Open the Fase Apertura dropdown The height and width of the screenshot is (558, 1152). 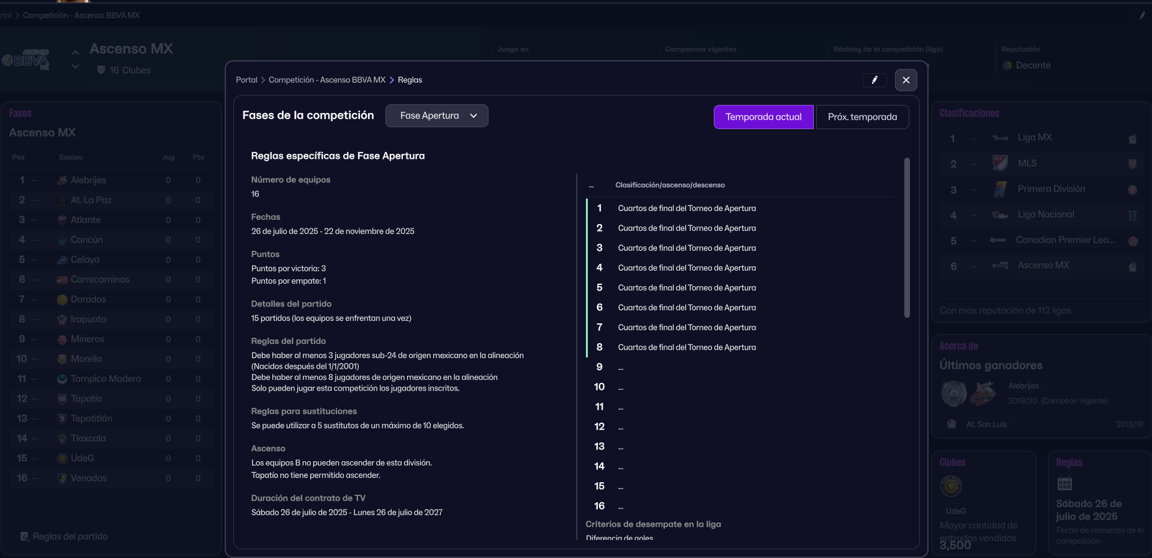436,116
